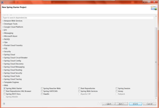
Task: Expand Spring Cloud Routing category
Action: pyautogui.click(x=3, y=70)
